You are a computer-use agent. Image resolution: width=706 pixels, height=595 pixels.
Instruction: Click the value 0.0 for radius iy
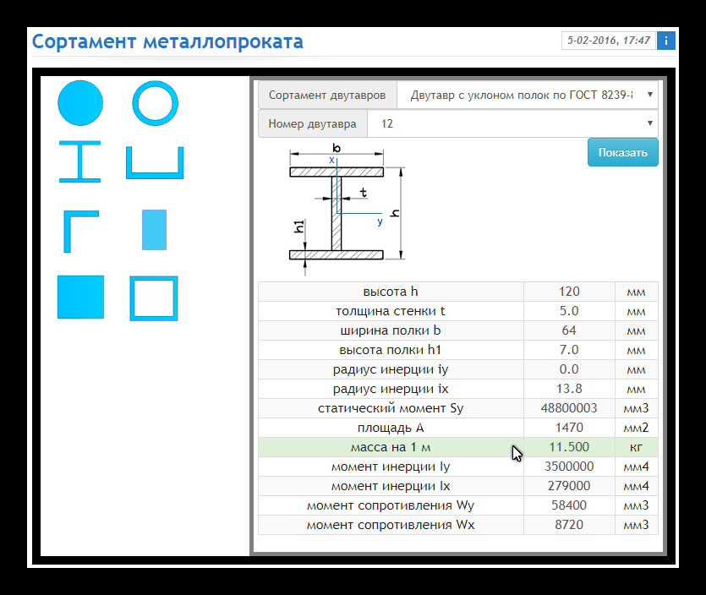tap(569, 369)
